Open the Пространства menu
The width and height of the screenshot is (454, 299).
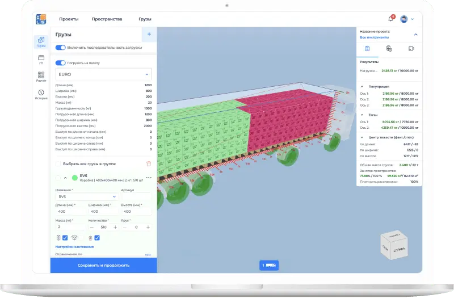[107, 19]
